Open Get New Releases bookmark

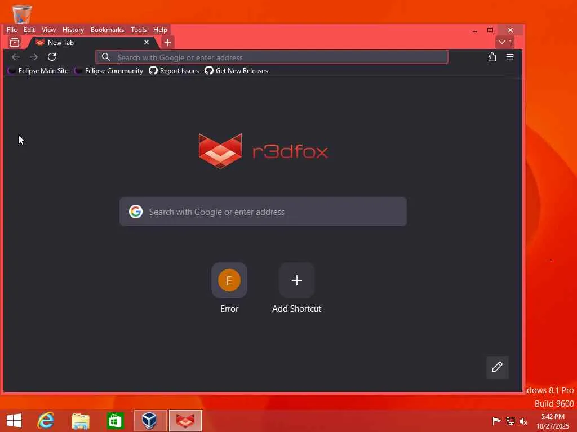pyautogui.click(x=236, y=71)
